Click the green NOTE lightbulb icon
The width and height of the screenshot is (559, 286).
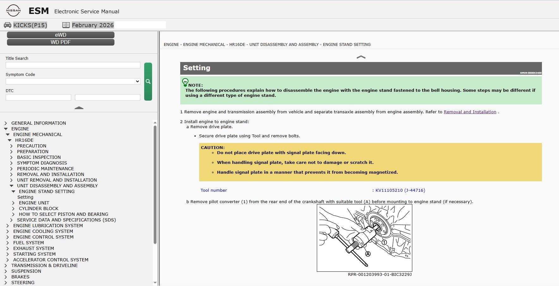tap(185, 82)
